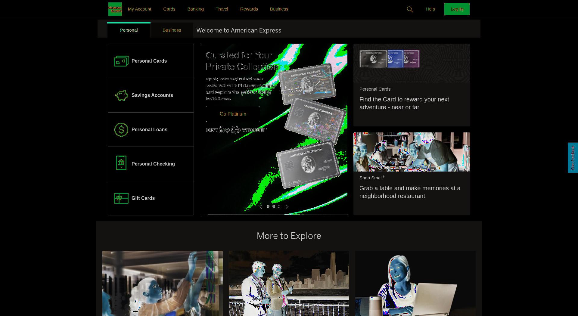Image resolution: width=578 pixels, height=316 pixels.
Task: Click the Curated for Your Private Collection heading
Action: (x=242, y=61)
